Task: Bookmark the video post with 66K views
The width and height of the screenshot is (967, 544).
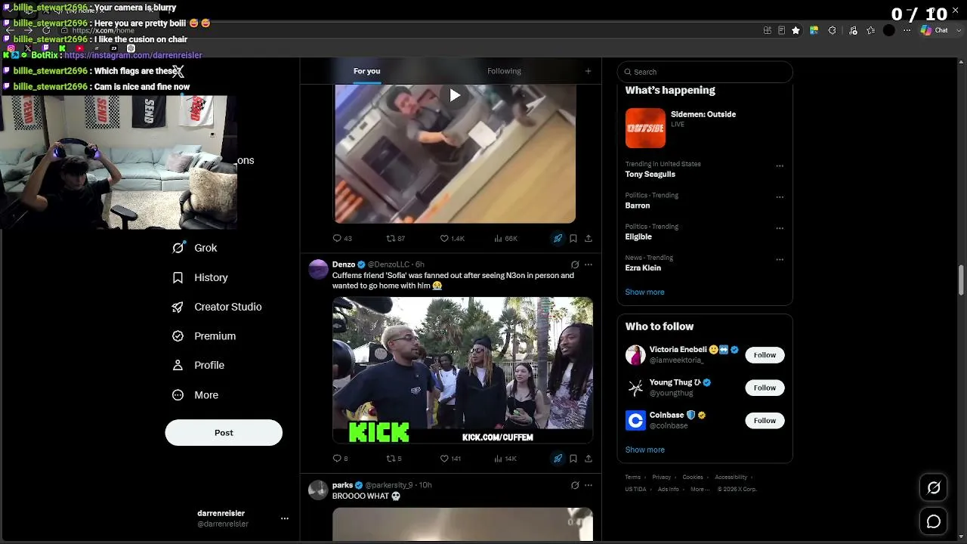Action: coord(573,238)
